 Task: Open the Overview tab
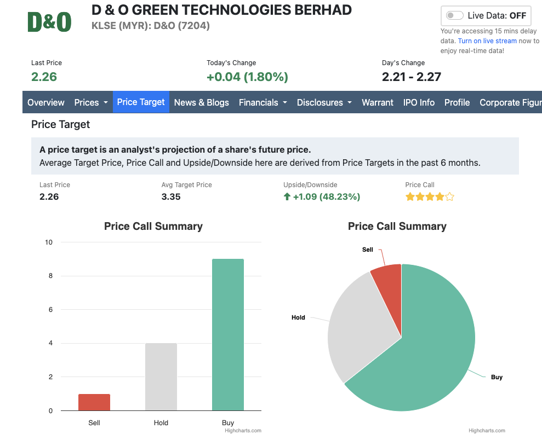point(46,102)
